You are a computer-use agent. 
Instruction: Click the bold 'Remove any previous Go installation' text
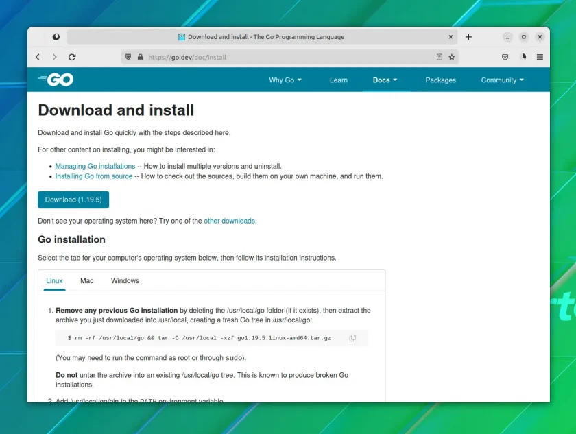tap(117, 311)
